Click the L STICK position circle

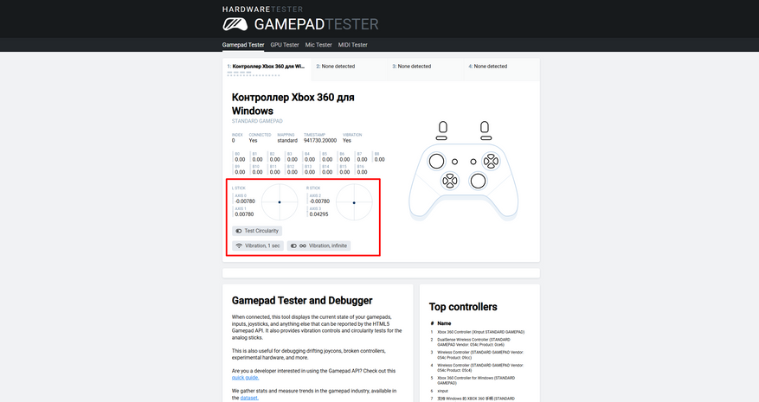tap(280, 202)
